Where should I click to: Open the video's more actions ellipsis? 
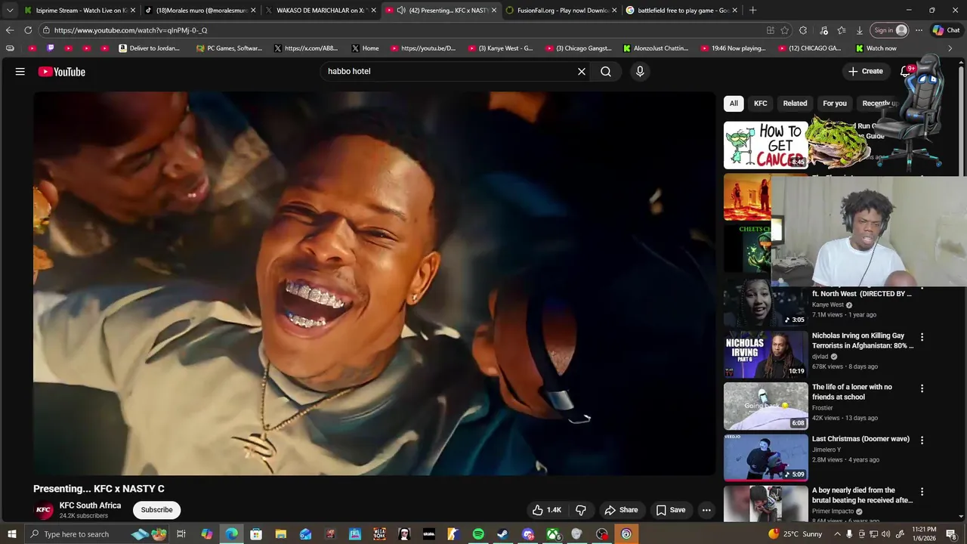706,510
